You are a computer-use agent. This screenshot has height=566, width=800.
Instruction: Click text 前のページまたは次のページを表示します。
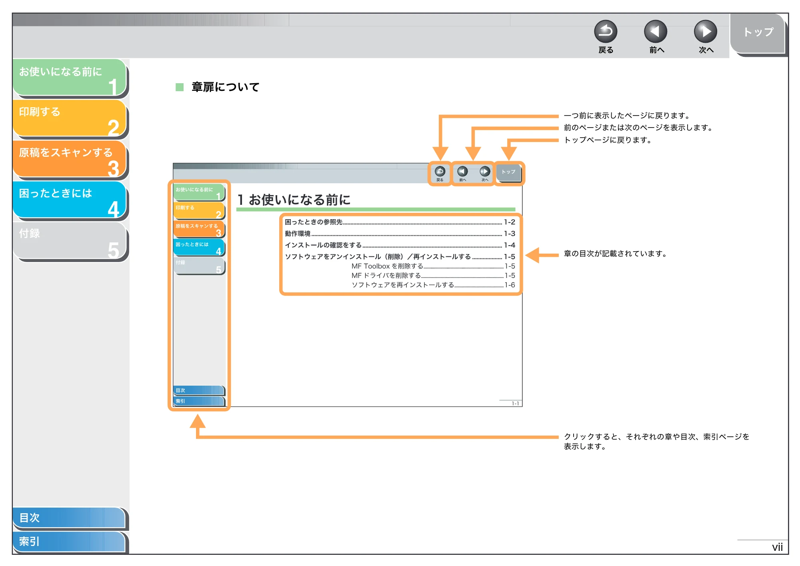click(x=639, y=128)
